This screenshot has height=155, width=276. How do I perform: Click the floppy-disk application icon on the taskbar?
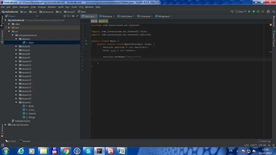[x=54, y=151]
